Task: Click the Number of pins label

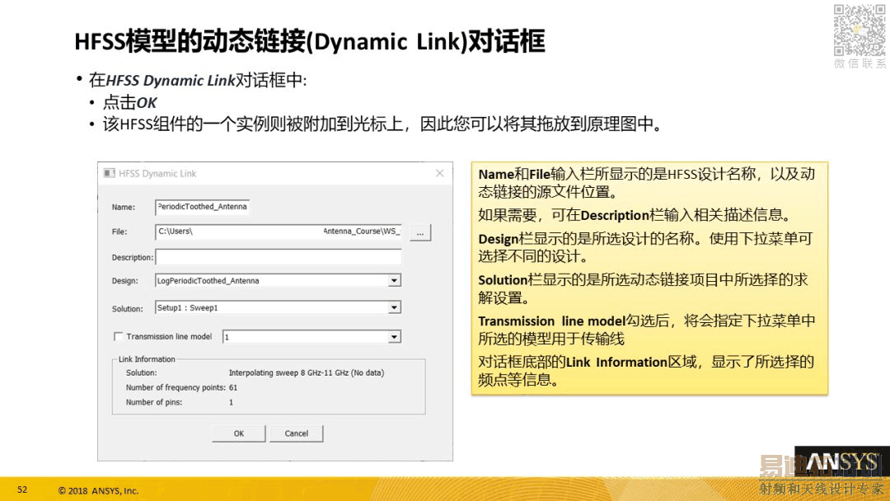Action: pos(154,402)
